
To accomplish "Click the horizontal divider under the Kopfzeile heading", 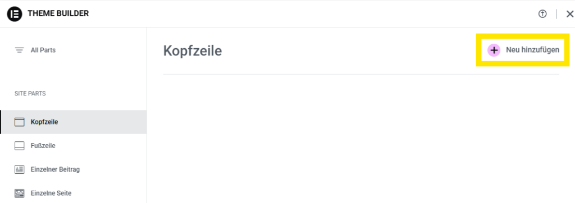I will pyautogui.click(x=361, y=75).
